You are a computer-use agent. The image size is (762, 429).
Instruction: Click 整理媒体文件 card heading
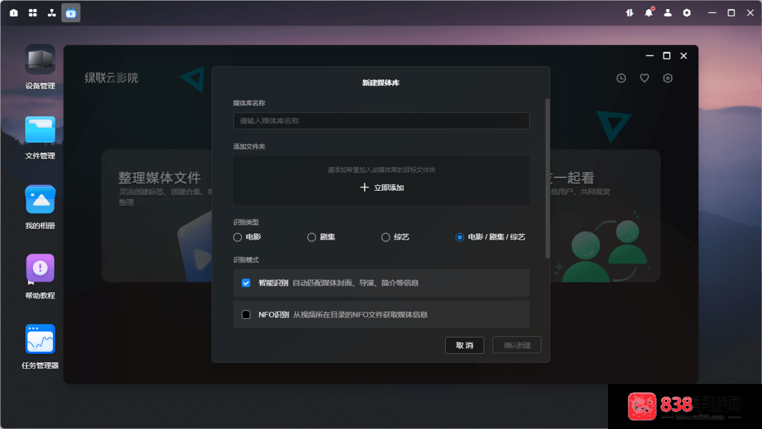click(x=159, y=178)
